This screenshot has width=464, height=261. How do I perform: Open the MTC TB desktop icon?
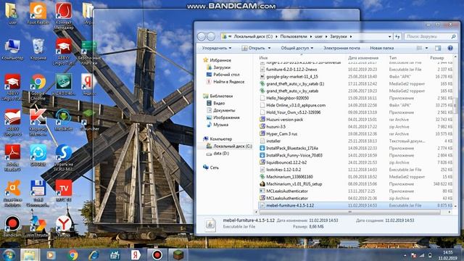coord(63,191)
